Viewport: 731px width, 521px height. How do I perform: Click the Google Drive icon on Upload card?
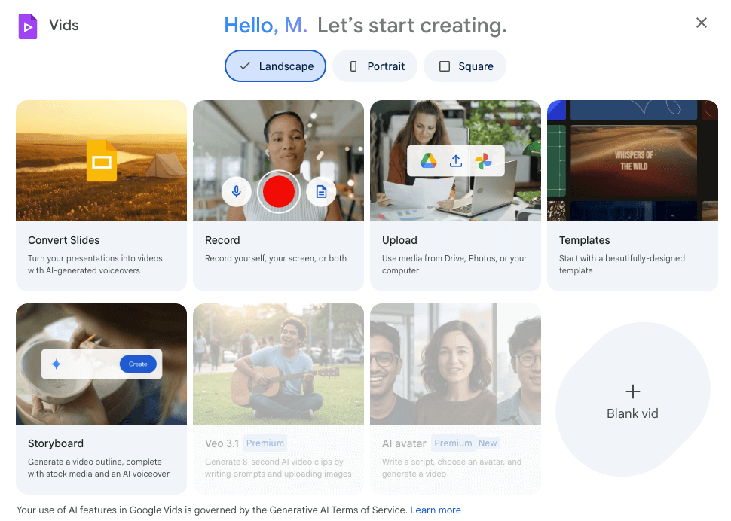click(429, 160)
